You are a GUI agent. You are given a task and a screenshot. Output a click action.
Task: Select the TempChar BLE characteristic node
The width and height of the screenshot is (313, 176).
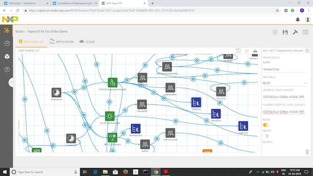click(196, 102)
